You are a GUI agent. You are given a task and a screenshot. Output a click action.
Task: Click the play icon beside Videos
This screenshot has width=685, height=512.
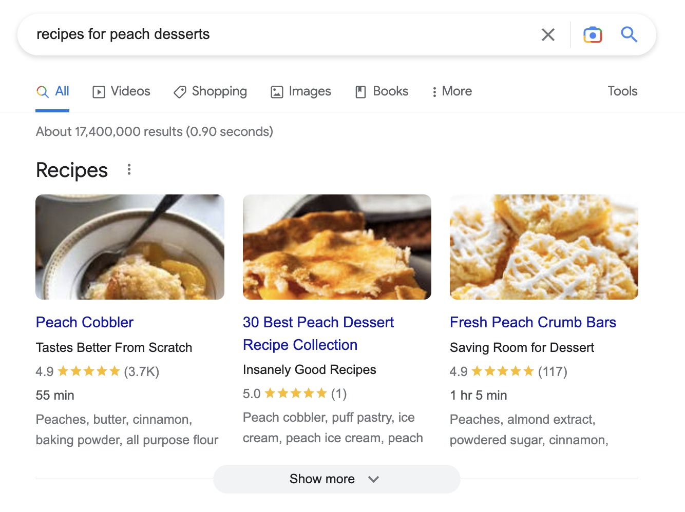pos(99,91)
